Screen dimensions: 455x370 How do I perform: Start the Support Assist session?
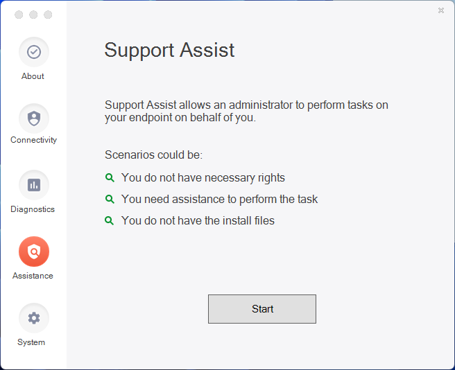(262, 309)
